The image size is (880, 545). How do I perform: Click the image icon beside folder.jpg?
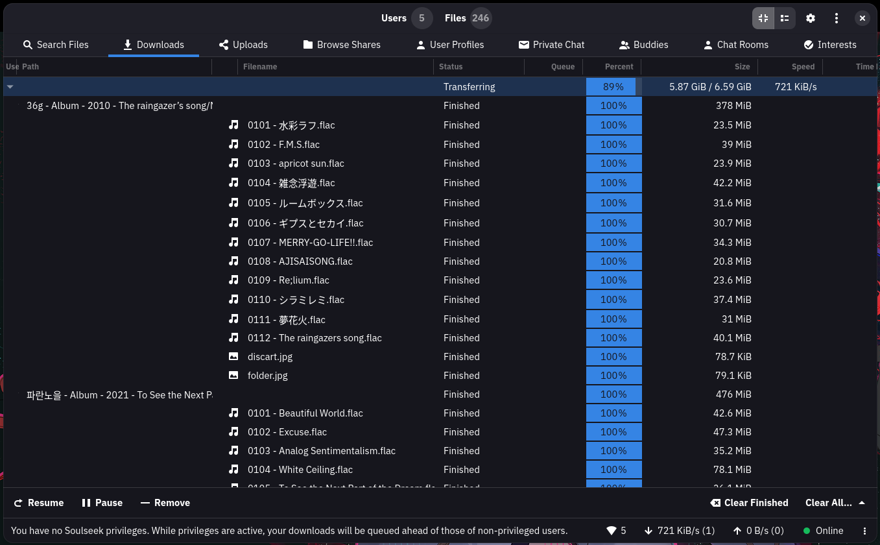pos(233,375)
